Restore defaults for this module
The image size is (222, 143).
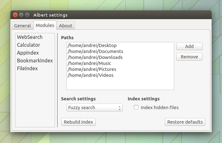coord(185,122)
